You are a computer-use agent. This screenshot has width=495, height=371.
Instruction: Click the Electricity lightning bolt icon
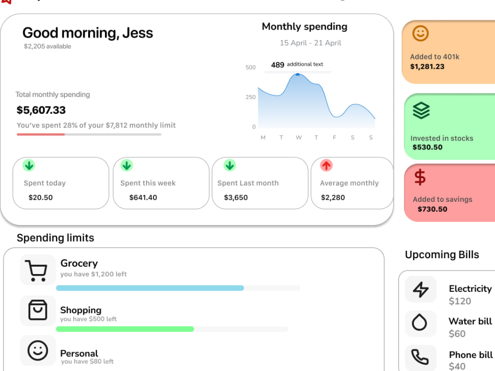(421, 289)
